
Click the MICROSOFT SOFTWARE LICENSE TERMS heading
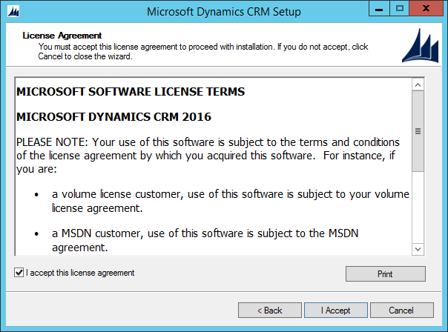tap(131, 92)
